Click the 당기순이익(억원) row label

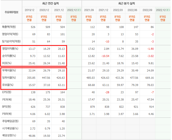click(11, 41)
